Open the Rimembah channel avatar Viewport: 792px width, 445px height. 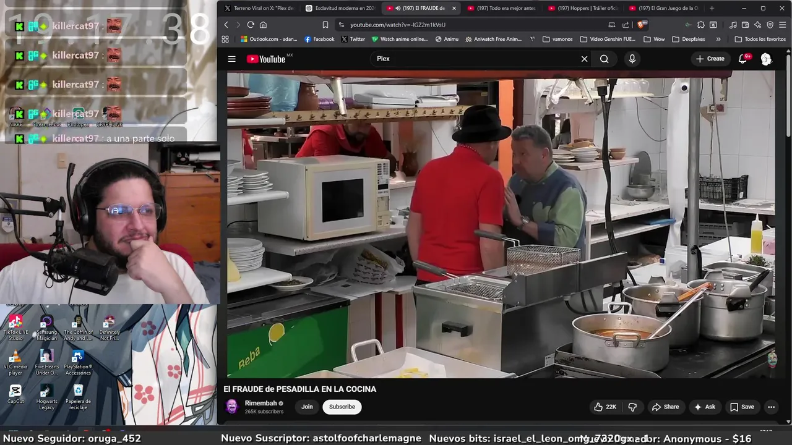[x=232, y=406]
